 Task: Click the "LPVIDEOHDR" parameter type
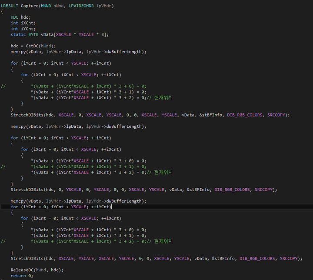tap(81, 6)
